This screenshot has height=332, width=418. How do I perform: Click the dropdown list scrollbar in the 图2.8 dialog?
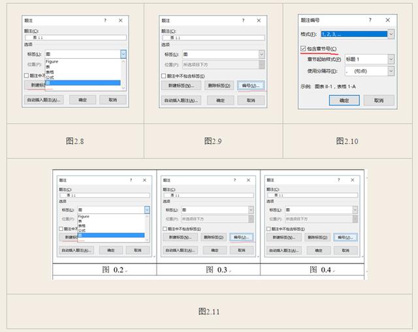click(123, 74)
